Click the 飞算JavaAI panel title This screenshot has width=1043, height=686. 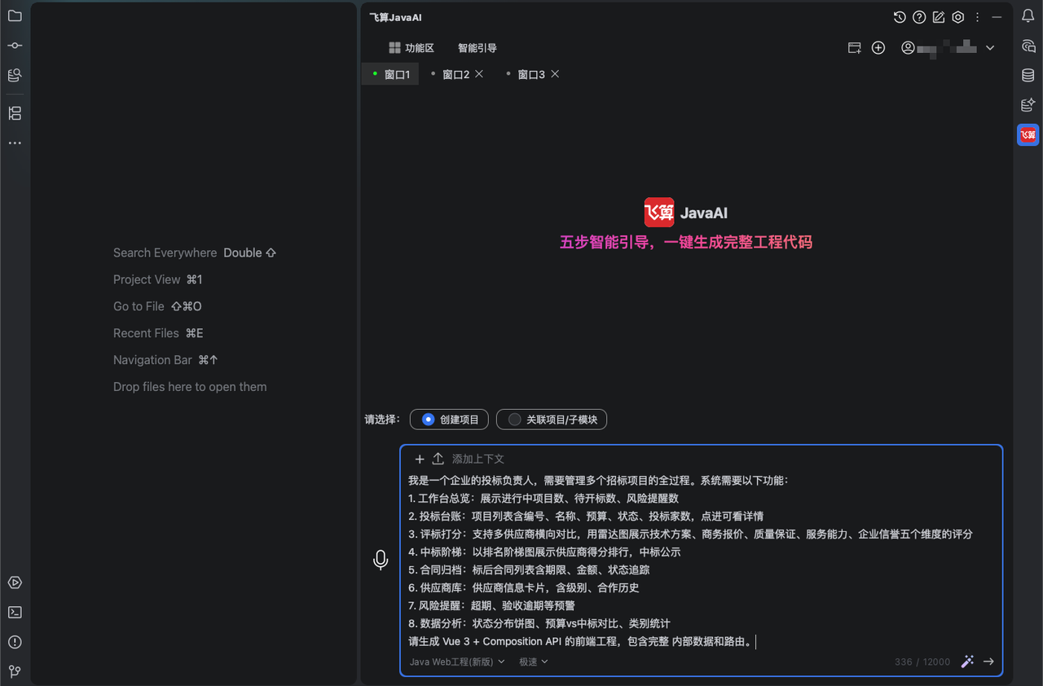tap(395, 17)
